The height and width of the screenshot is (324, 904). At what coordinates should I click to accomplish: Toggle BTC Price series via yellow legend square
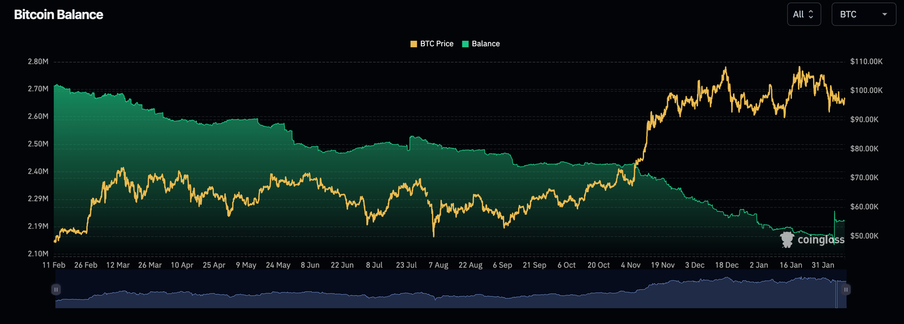(x=414, y=44)
